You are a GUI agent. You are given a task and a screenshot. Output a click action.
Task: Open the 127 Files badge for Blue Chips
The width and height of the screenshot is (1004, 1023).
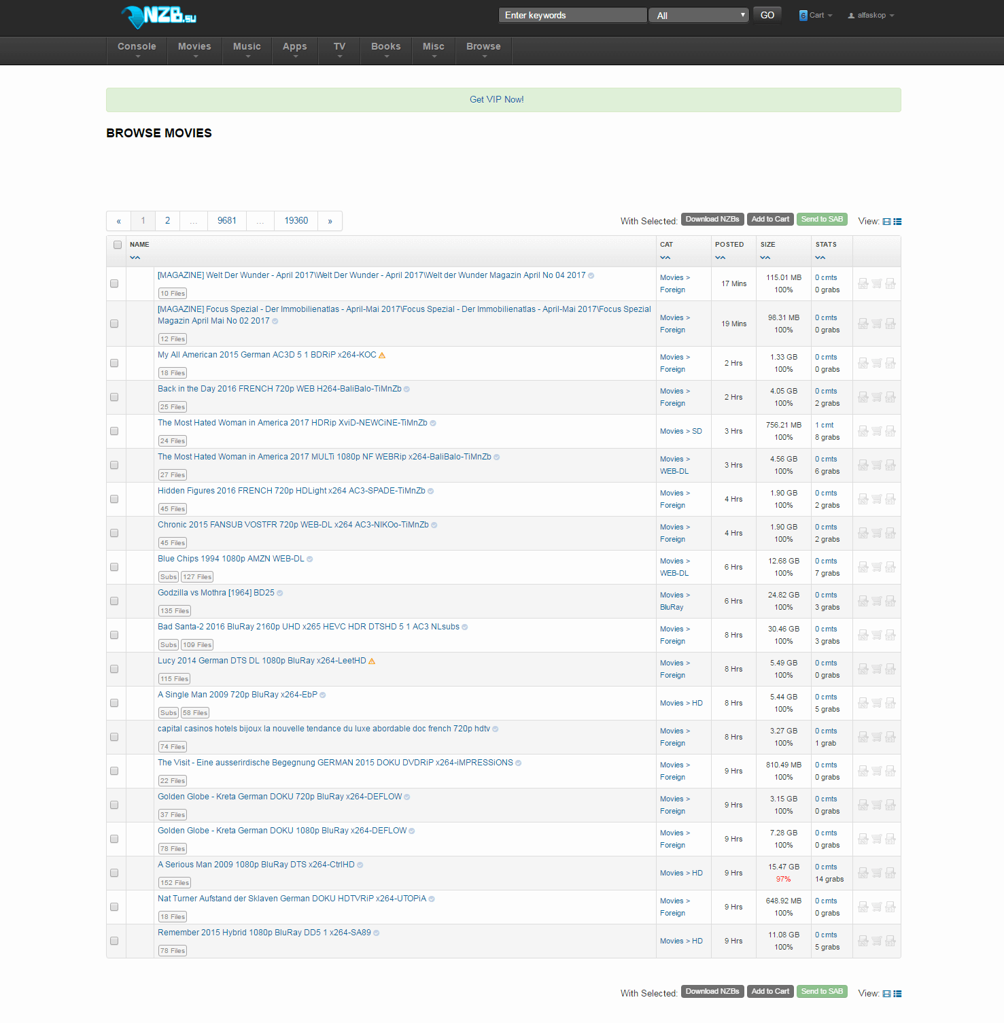point(197,577)
